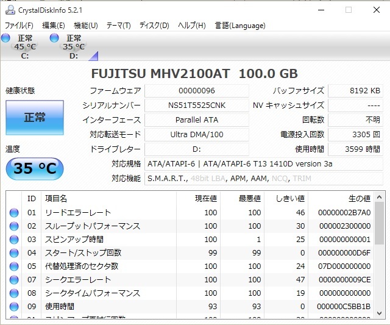The image size is (390, 325).
Task: Click buffer size value 8192 KB
Action: (x=356, y=91)
